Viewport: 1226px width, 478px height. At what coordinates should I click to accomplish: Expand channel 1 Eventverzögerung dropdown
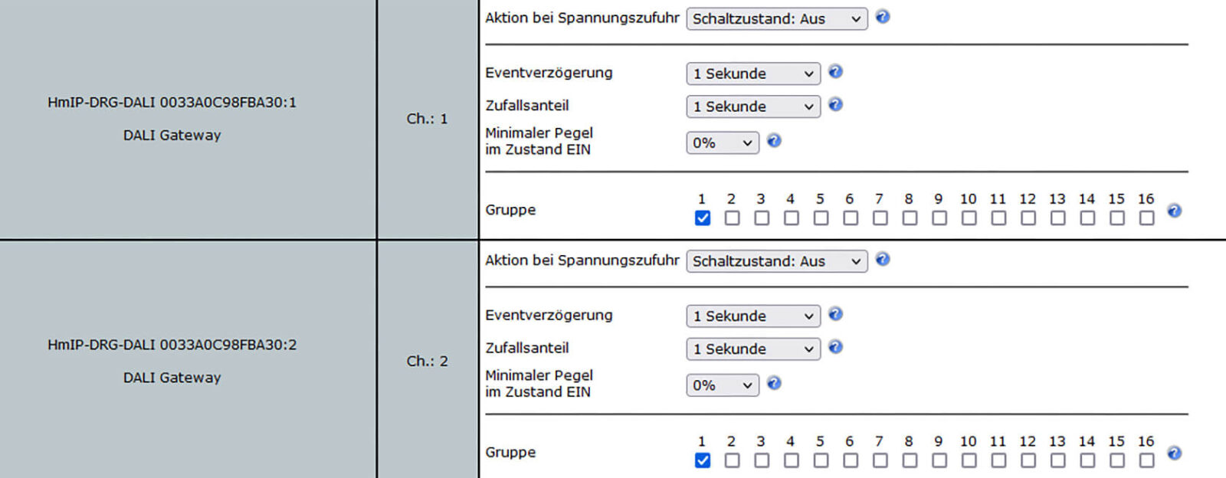pyautogui.click(x=752, y=74)
